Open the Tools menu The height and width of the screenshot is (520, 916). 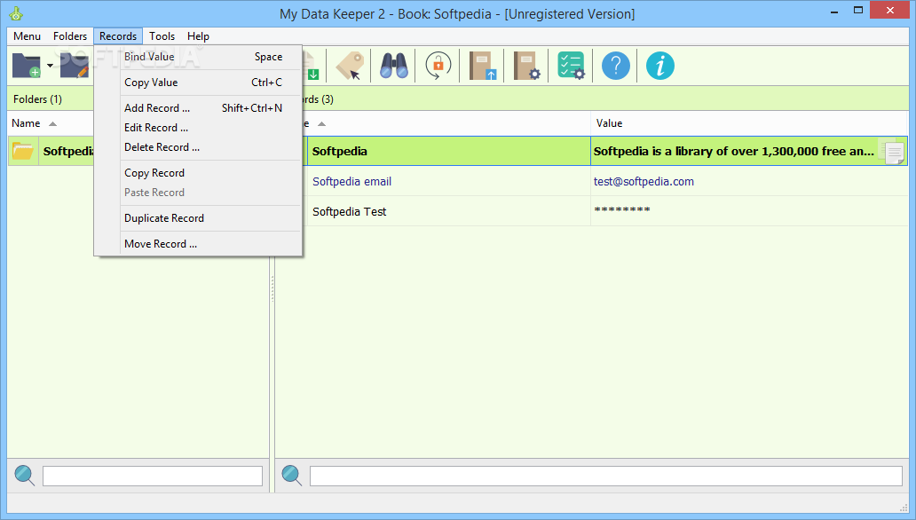pyautogui.click(x=162, y=36)
